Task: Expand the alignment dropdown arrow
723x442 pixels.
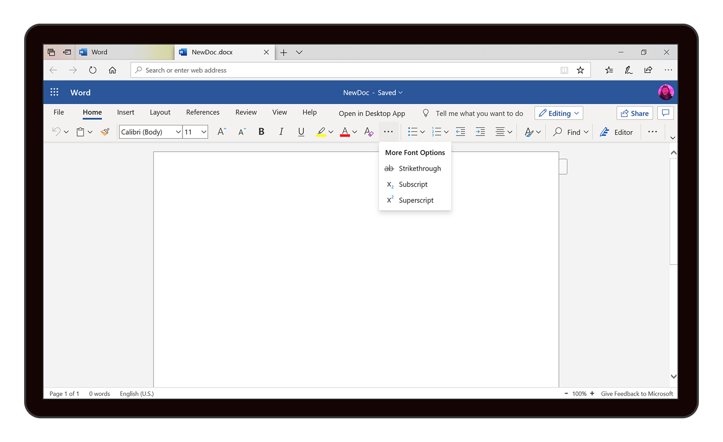Action: coord(510,132)
